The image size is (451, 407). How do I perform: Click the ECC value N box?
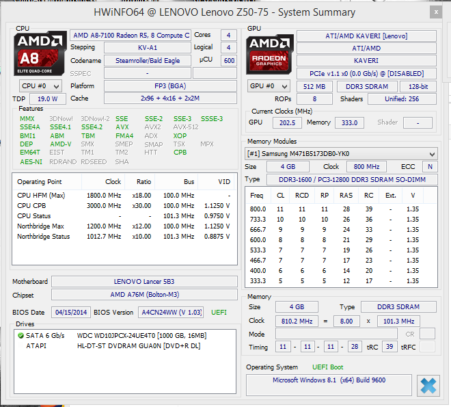tap(430, 167)
